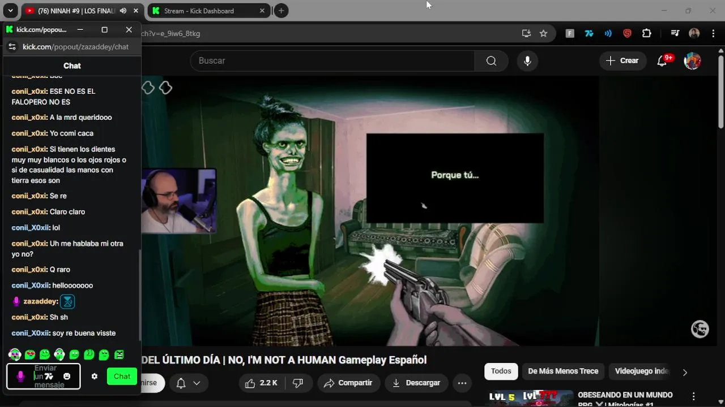Click message "soy re buena visste"
Viewport: 725px width, 407px height.
pos(84,333)
